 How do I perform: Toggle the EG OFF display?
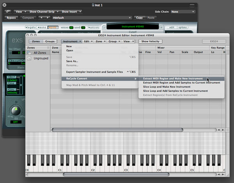[x=16, y=122]
